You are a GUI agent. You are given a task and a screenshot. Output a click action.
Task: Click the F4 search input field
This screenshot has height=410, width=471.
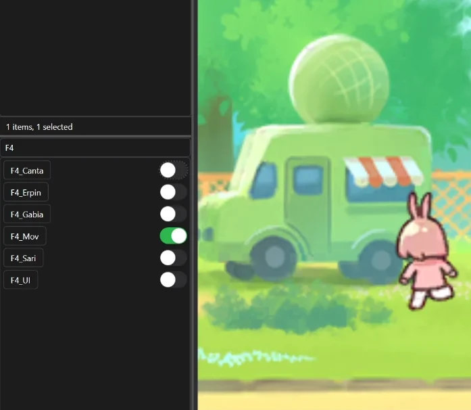(x=95, y=147)
